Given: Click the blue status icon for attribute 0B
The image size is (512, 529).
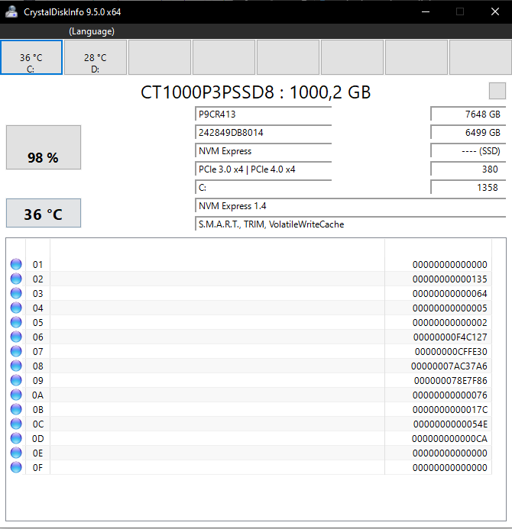Looking at the screenshot, I should pyautogui.click(x=16, y=409).
